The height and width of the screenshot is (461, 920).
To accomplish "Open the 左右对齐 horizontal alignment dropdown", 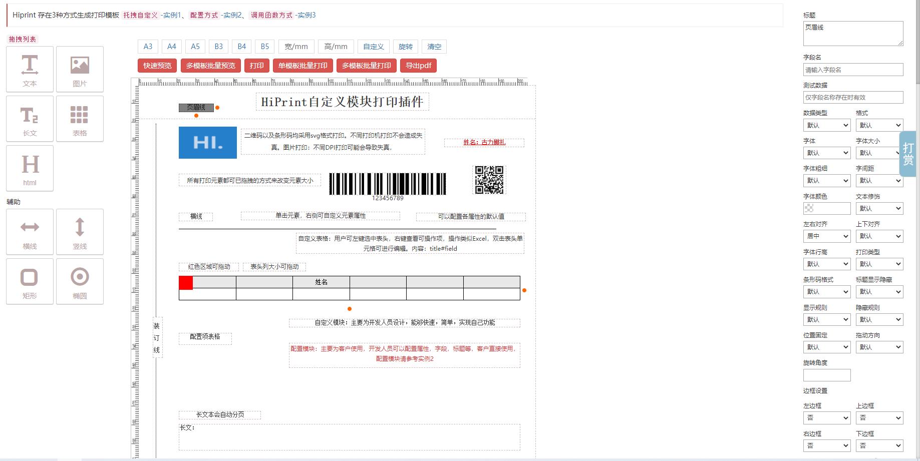I will pyautogui.click(x=827, y=236).
